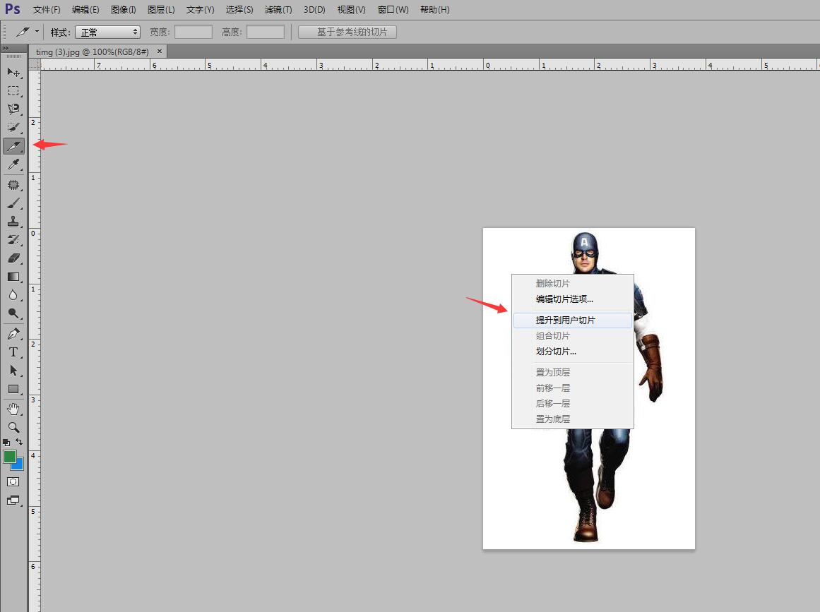The height and width of the screenshot is (612, 820).
Task: Choose the Eyedropper tool
Action: point(13,164)
